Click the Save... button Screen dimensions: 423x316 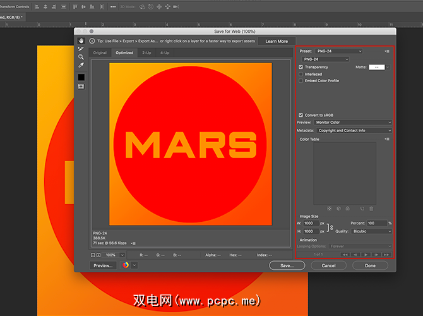click(x=287, y=265)
